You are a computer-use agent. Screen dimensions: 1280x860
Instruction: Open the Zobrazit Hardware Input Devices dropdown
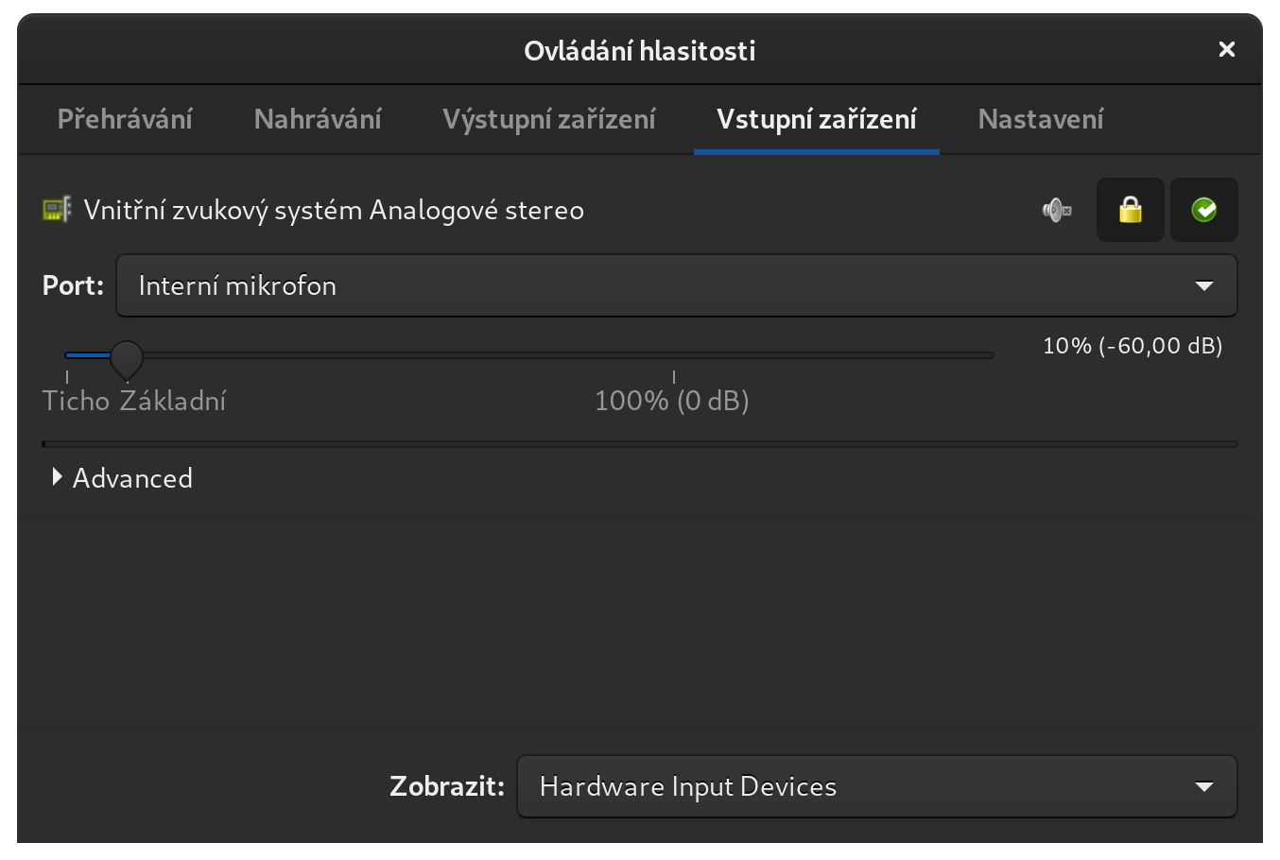click(877, 786)
